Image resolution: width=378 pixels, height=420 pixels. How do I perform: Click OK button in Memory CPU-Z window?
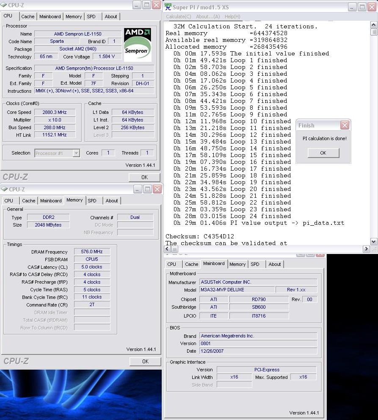145,362
